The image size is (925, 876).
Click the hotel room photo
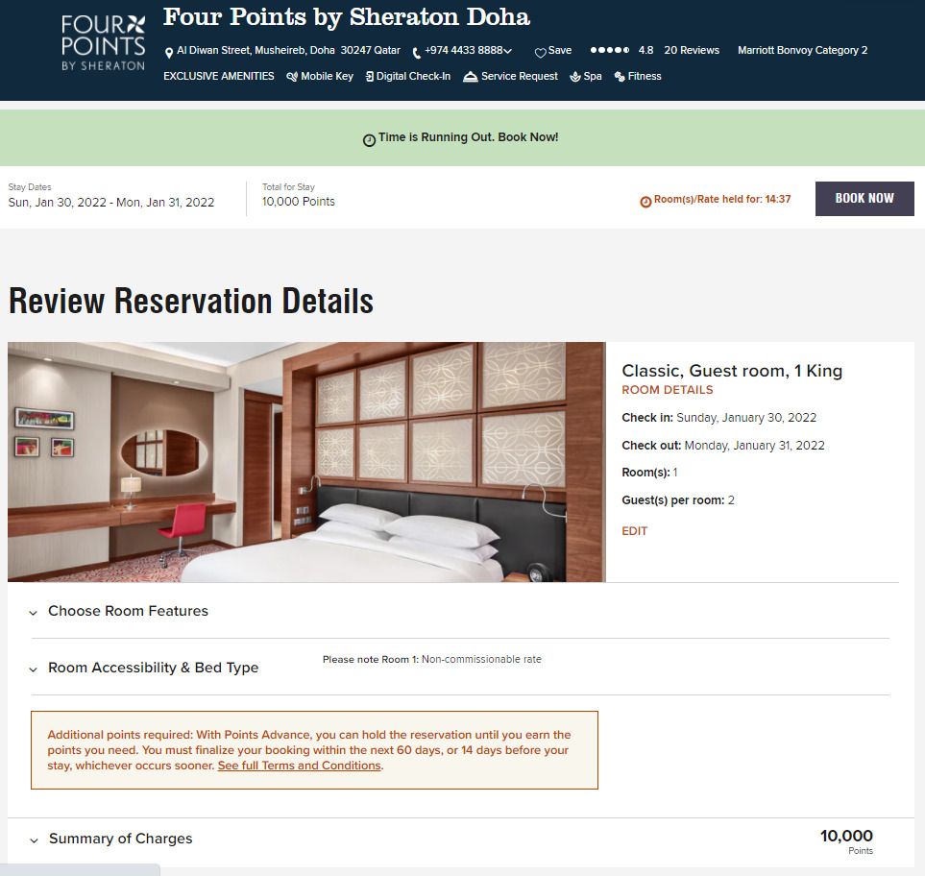pos(306,462)
